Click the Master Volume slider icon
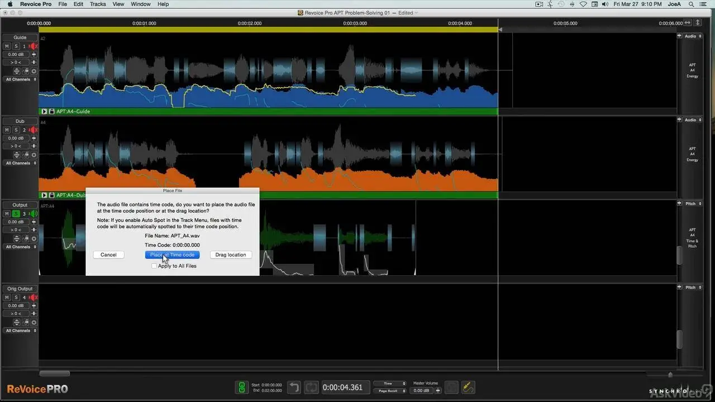 tap(438, 391)
